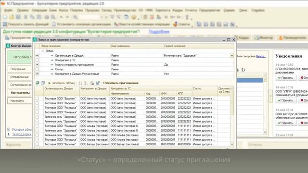Open the 'Сервис' menu

coord(229,10)
